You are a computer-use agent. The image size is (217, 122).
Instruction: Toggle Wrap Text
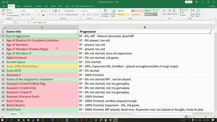tap(70, 11)
